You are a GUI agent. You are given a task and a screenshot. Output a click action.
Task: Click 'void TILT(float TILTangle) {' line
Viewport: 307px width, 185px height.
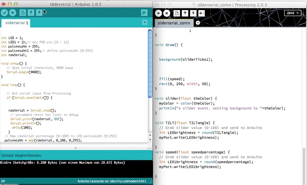pos(185,123)
